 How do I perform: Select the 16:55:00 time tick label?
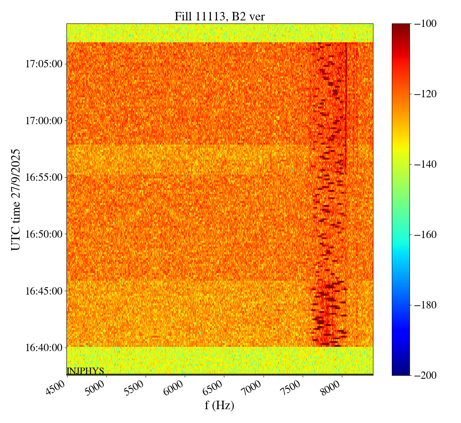(x=44, y=178)
